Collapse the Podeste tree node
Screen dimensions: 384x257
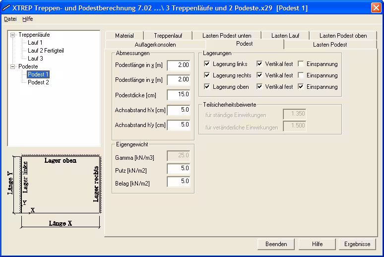tap(13, 66)
